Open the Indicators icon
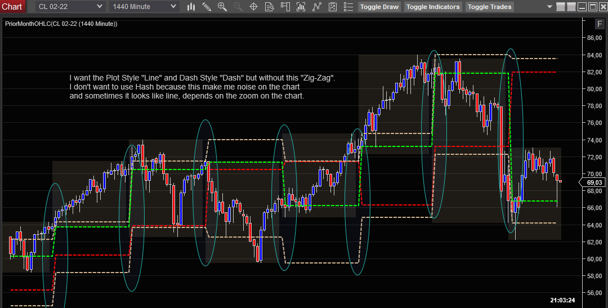The image size is (608, 308). (x=301, y=7)
